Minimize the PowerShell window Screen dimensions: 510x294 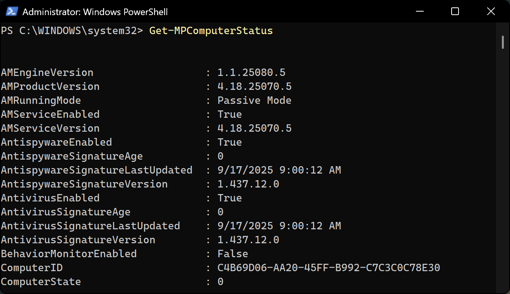(x=419, y=12)
